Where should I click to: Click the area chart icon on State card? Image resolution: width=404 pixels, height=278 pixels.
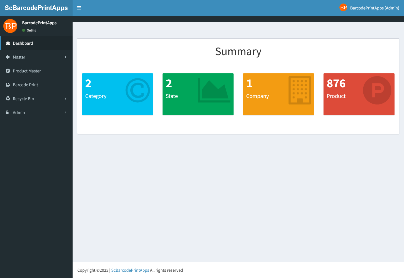click(214, 90)
